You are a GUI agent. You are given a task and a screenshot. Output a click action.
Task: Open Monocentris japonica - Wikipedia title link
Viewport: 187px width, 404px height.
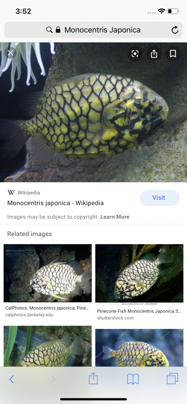[x=56, y=203]
